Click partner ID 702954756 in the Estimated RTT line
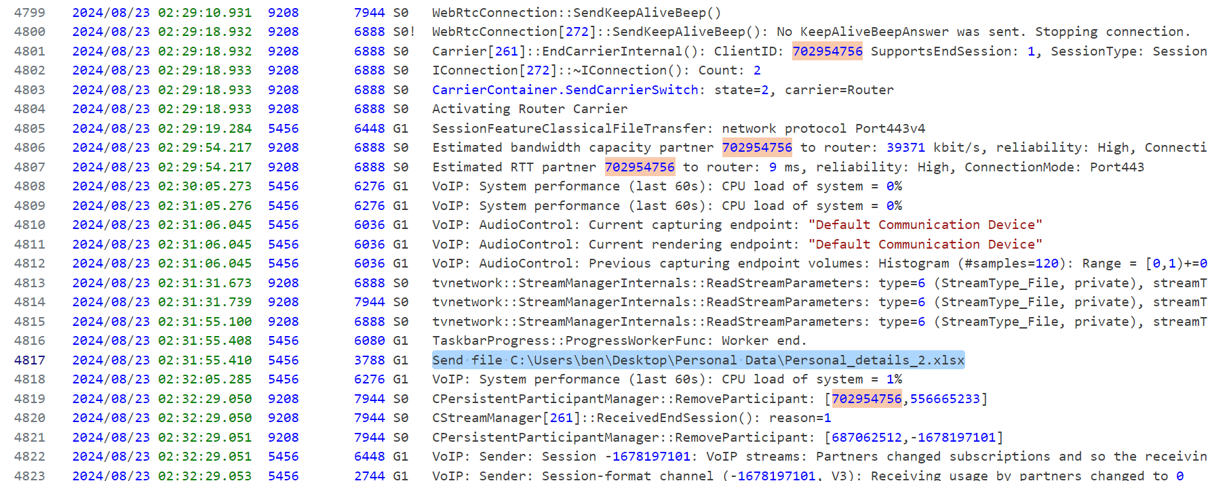Viewport: 1208px width, 481px height. (640, 167)
